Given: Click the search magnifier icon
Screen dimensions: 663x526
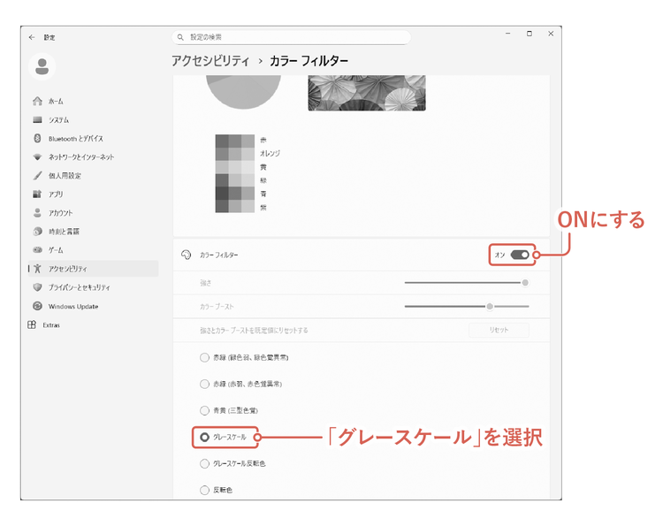Looking at the screenshot, I should click(x=180, y=37).
